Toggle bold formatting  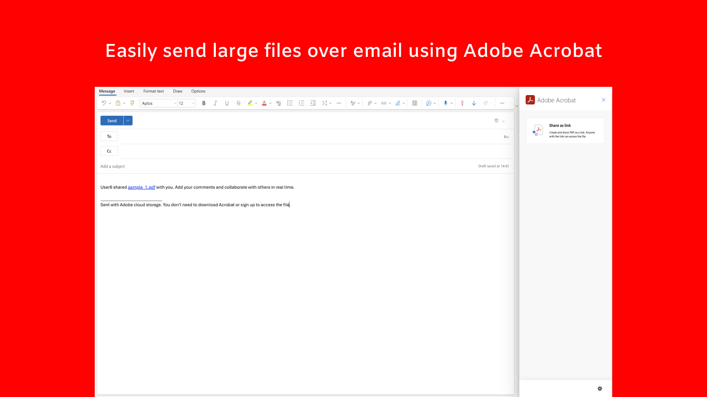point(204,103)
